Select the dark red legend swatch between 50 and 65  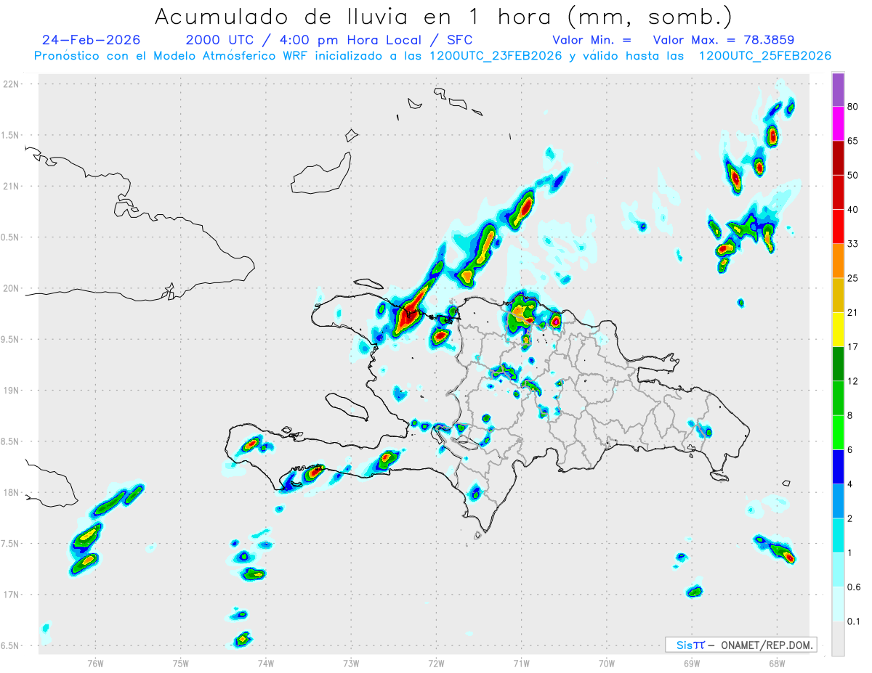point(838,158)
